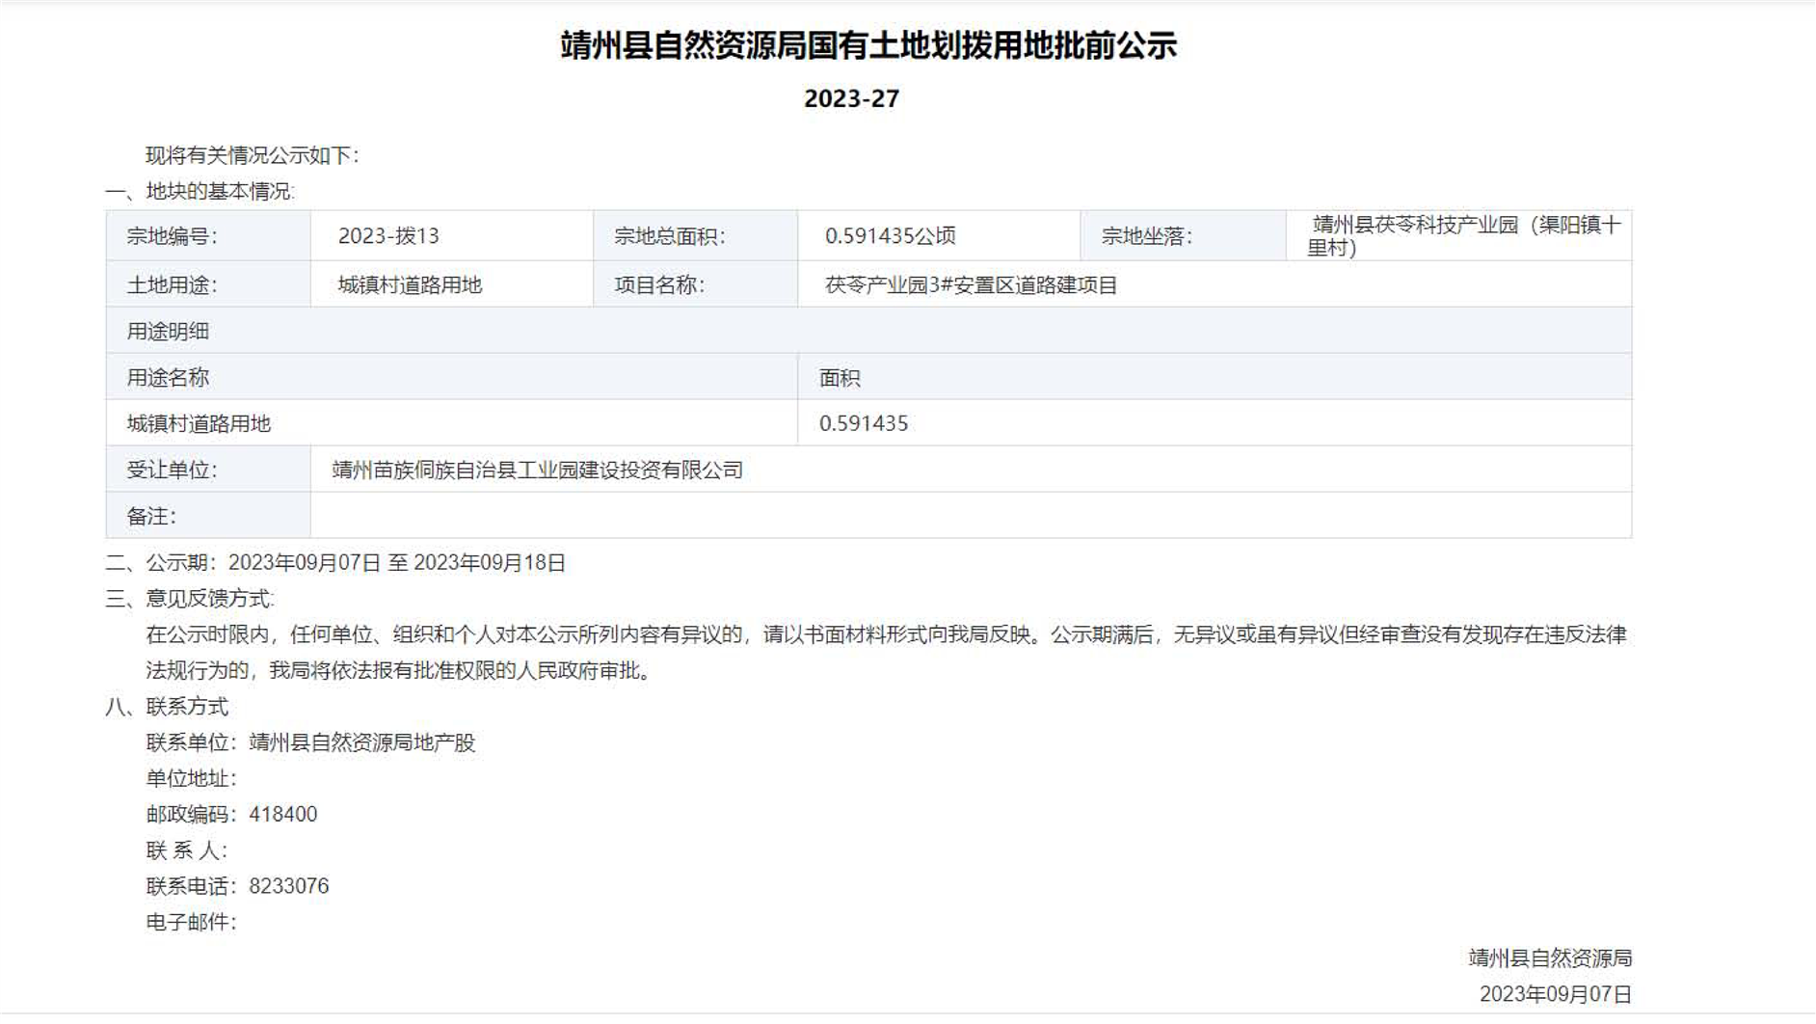Select 城镇村道路用地 in the 土地用途 row
This screenshot has width=1816, height=1024.
click(410, 284)
